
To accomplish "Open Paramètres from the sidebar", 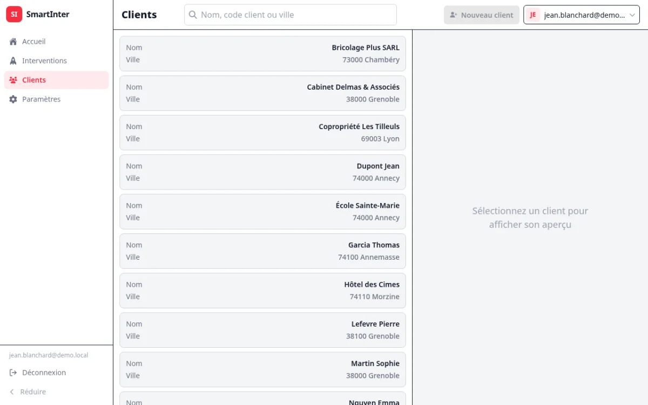I will coord(57,99).
